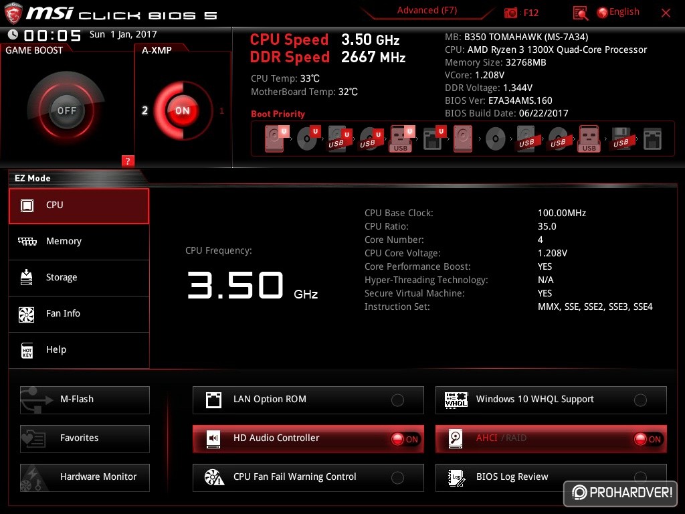Click the HD Audio speaker icon
Screen dimensions: 685x514
click(213, 439)
